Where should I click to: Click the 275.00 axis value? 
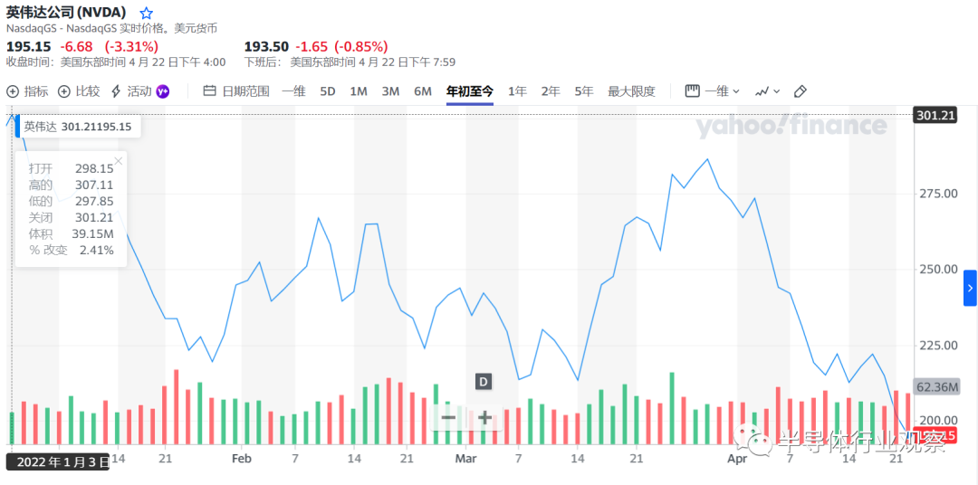937,194
